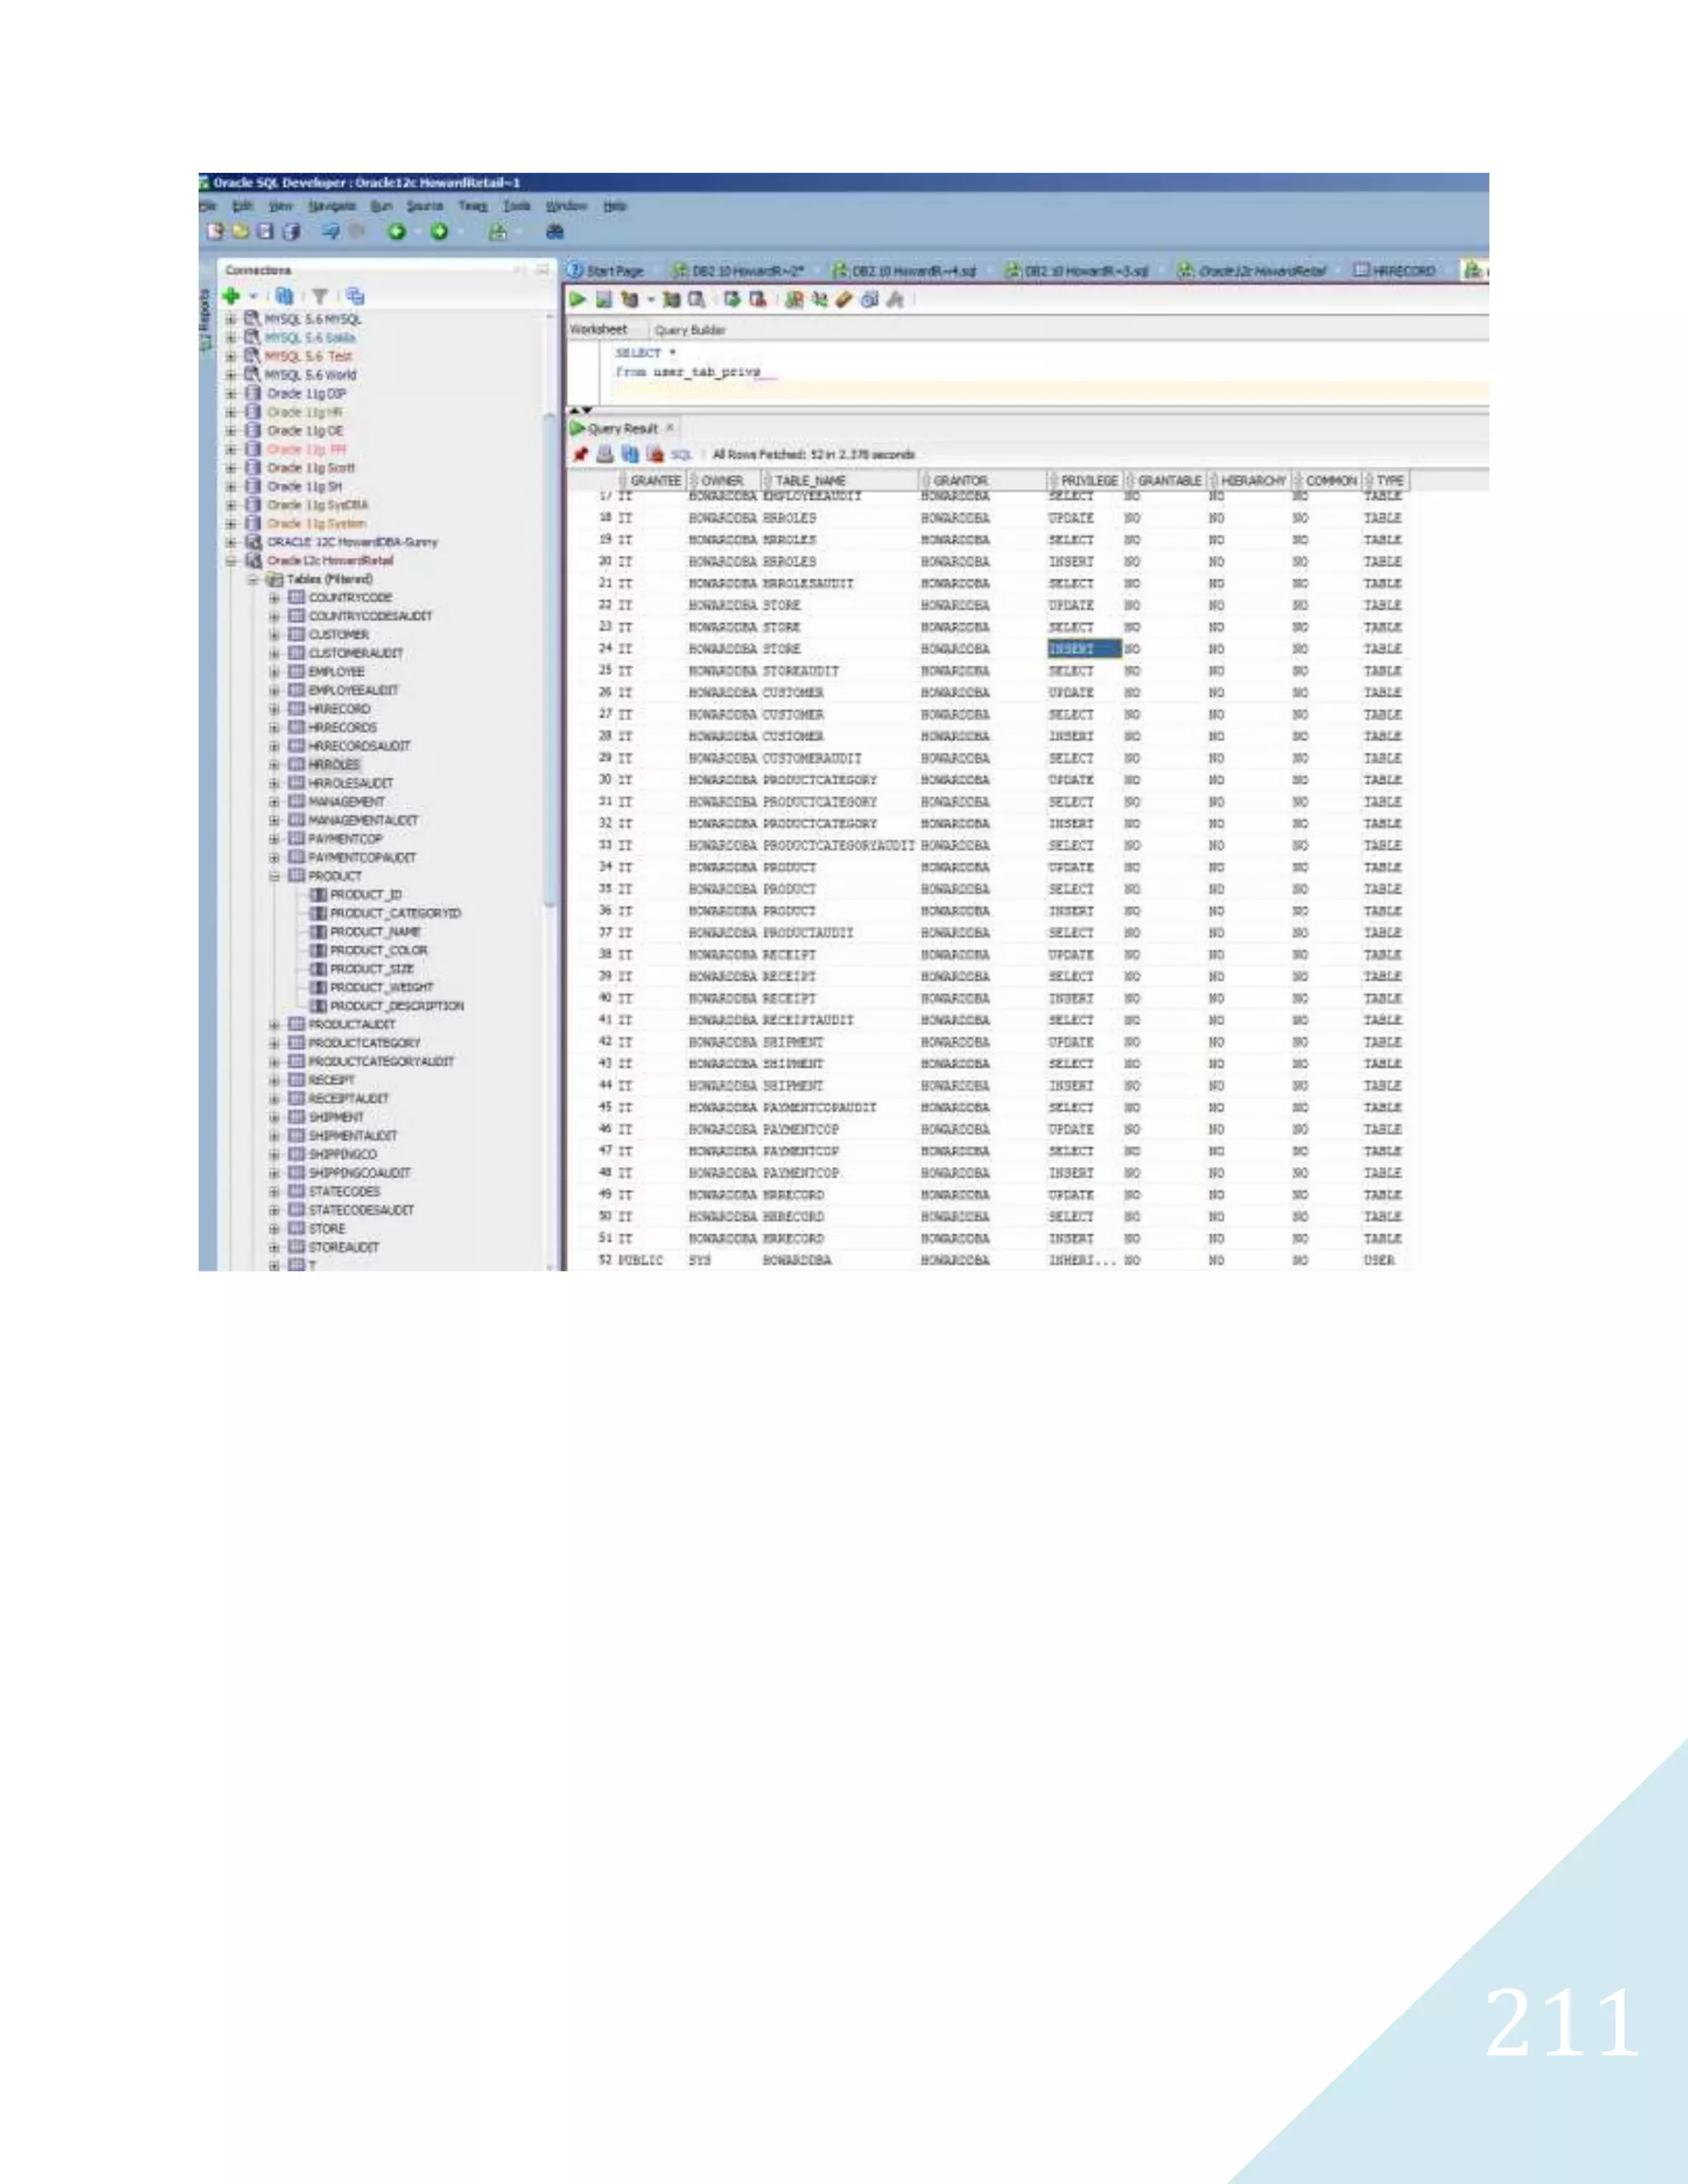Open the Explain Plan dropdown arrow
1688x2184 pixels.
pyautogui.click(x=651, y=299)
